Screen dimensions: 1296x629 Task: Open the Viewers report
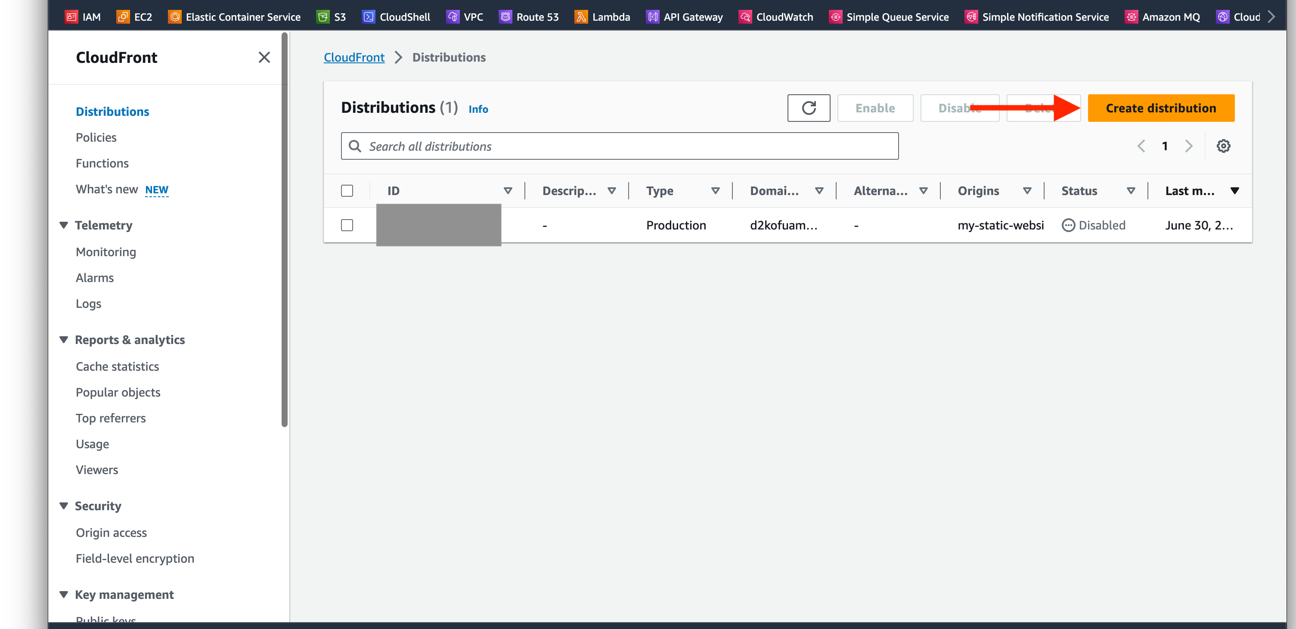pos(96,469)
